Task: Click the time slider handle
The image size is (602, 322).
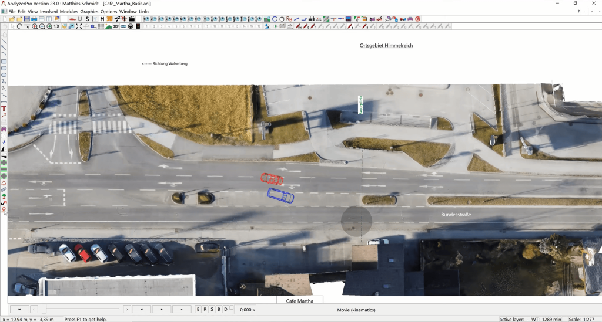Action: coord(46,309)
